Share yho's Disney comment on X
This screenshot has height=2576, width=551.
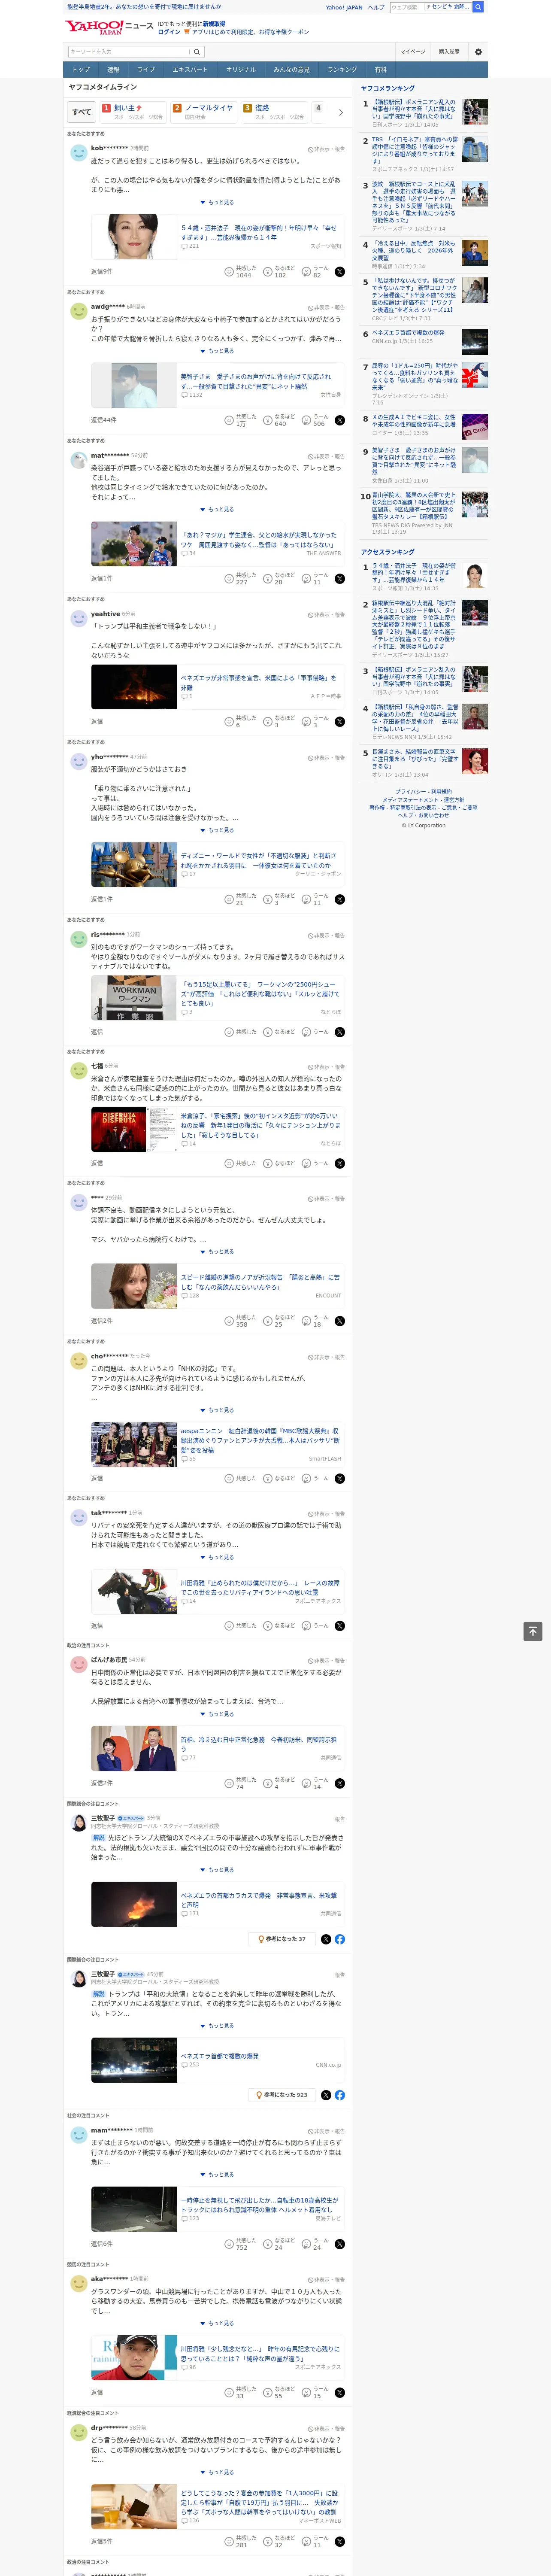point(340,899)
